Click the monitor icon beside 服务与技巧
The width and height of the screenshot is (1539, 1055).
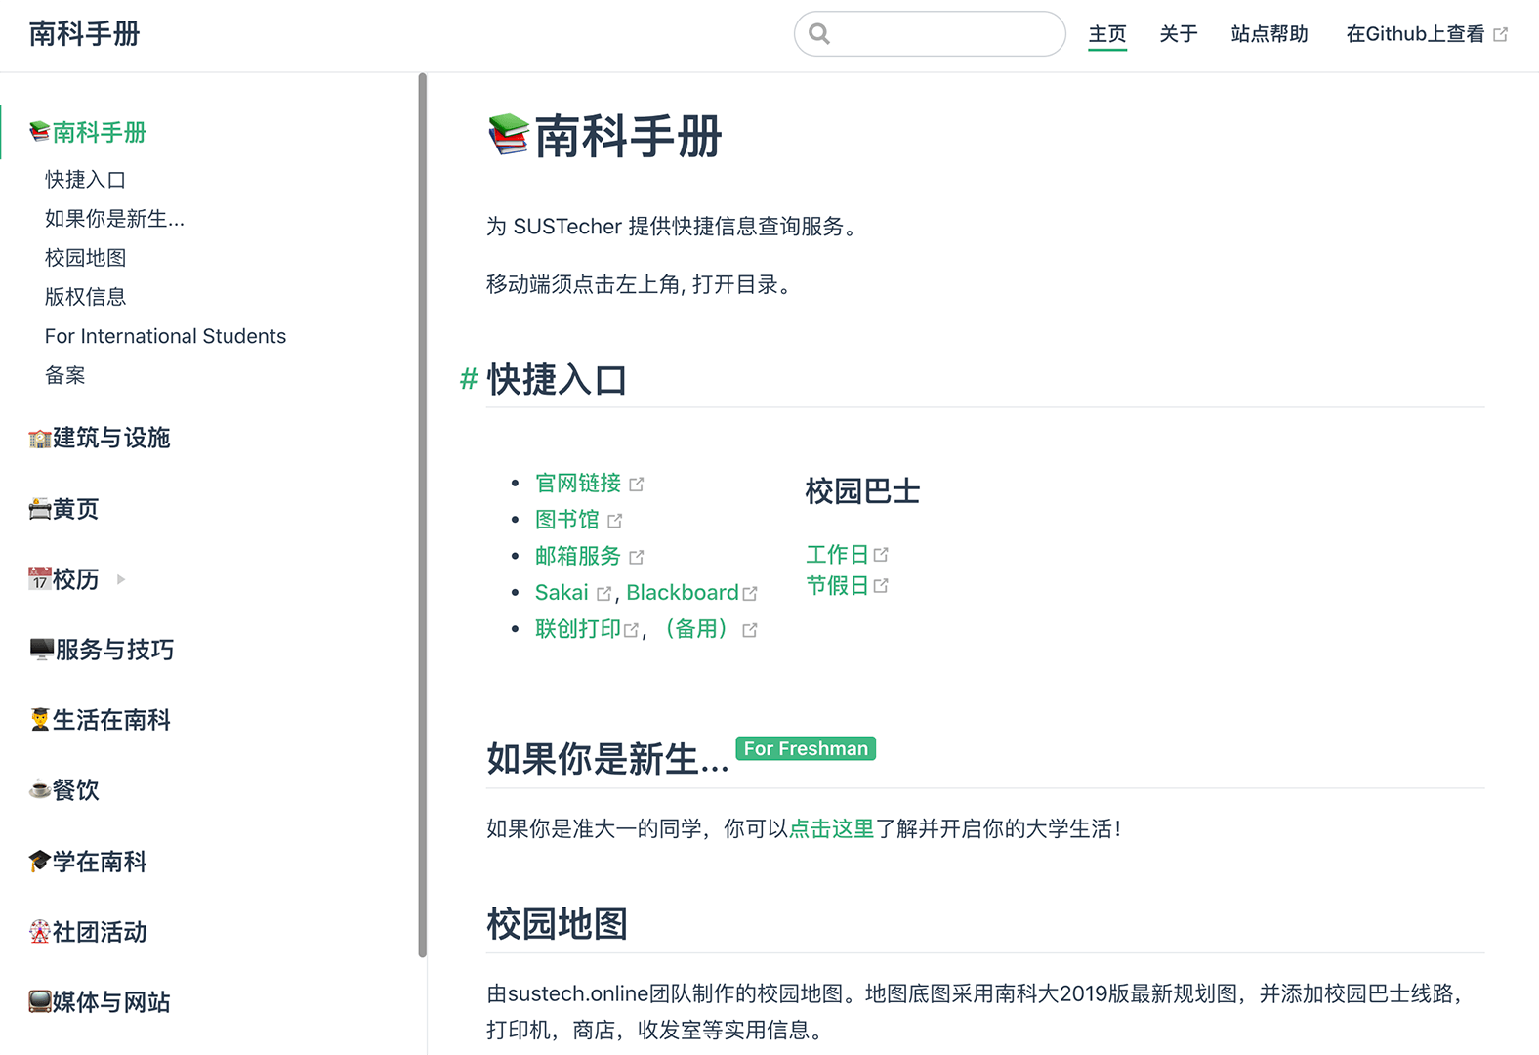[x=41, y=650]
